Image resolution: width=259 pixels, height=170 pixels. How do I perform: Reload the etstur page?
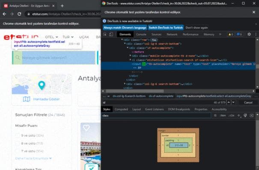19,14
